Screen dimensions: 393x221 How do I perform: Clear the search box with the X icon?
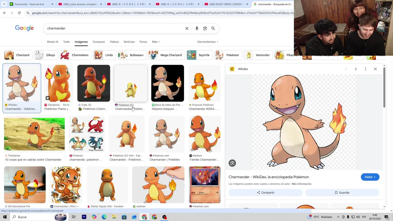tap(187, 28)
